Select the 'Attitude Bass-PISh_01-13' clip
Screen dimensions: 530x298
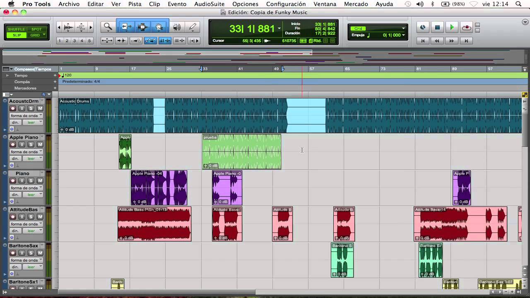point(154,224)
